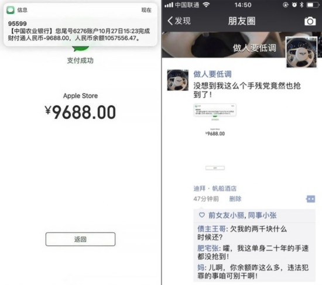
Task: Open location 迪拜 · 帆船酒店
Action: 215,188
